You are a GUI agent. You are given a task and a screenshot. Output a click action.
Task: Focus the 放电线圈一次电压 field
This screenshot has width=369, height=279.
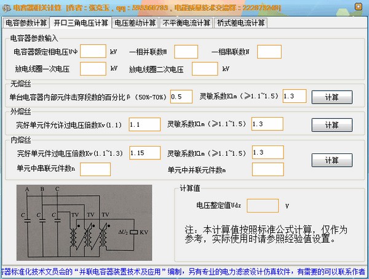[93, 68]
